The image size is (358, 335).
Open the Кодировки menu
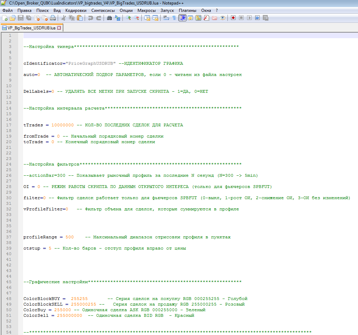click(x=76, y=11)
